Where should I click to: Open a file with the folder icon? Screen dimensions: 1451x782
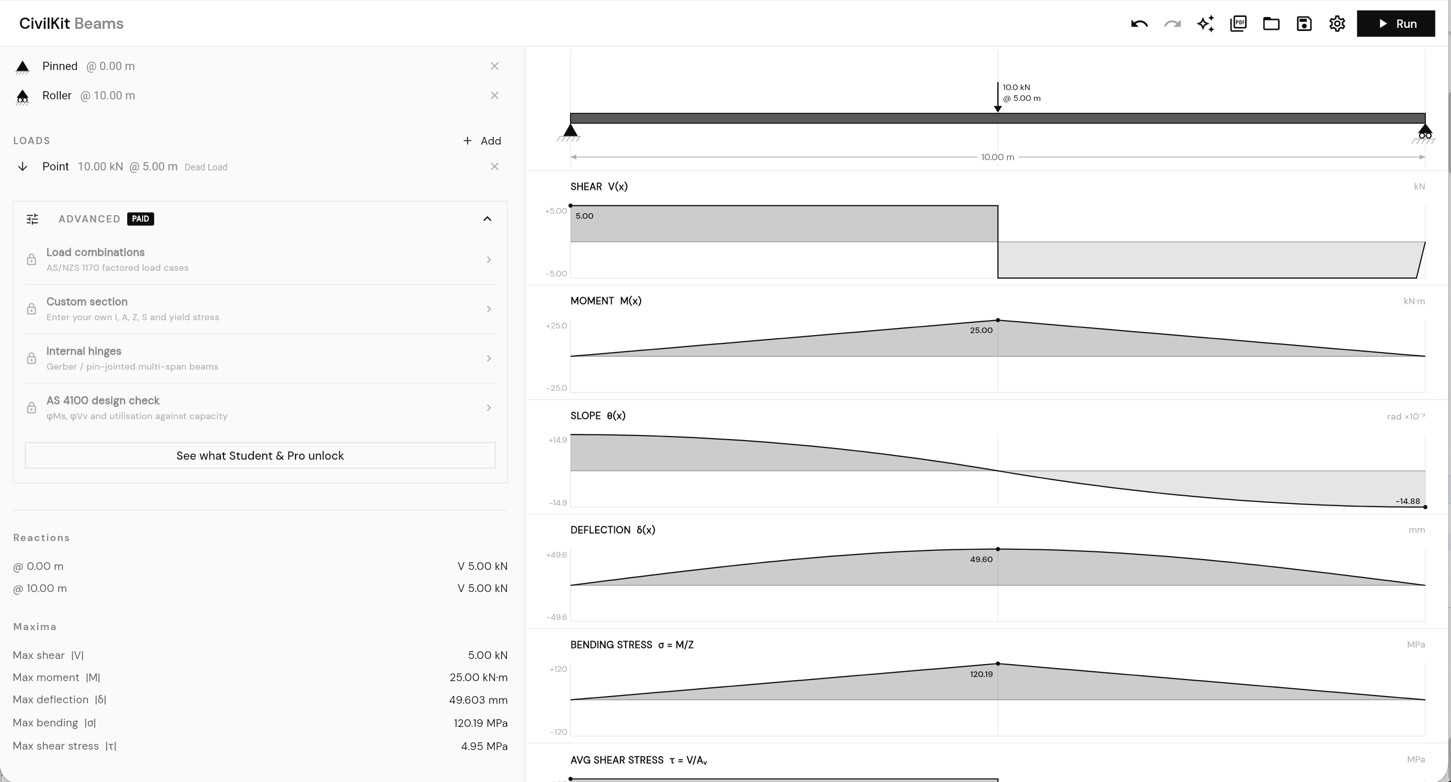[x=1271, y=24]
